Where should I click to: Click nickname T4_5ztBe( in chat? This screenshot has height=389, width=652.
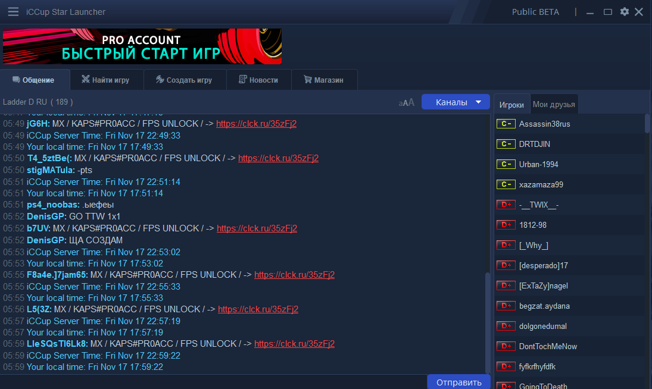coord(49,158)
